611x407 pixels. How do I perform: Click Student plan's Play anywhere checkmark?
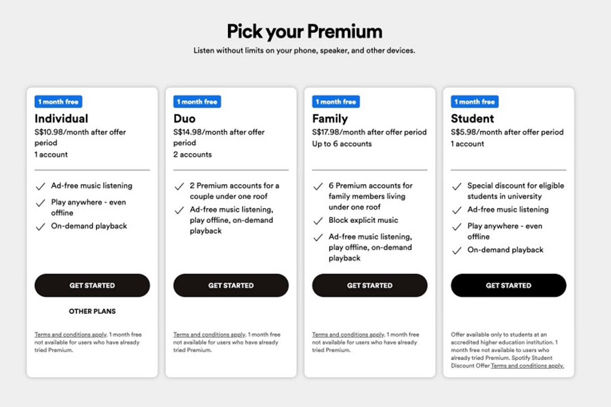tap(457, 227)
